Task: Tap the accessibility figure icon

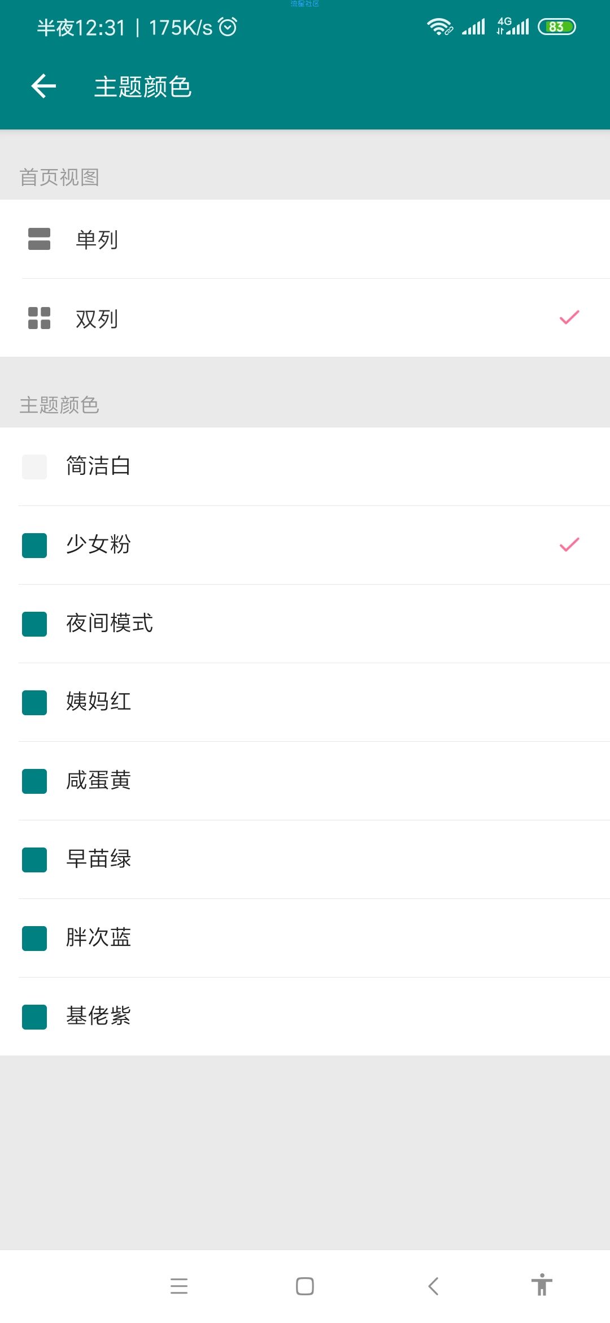Action: coord(542,1285)
